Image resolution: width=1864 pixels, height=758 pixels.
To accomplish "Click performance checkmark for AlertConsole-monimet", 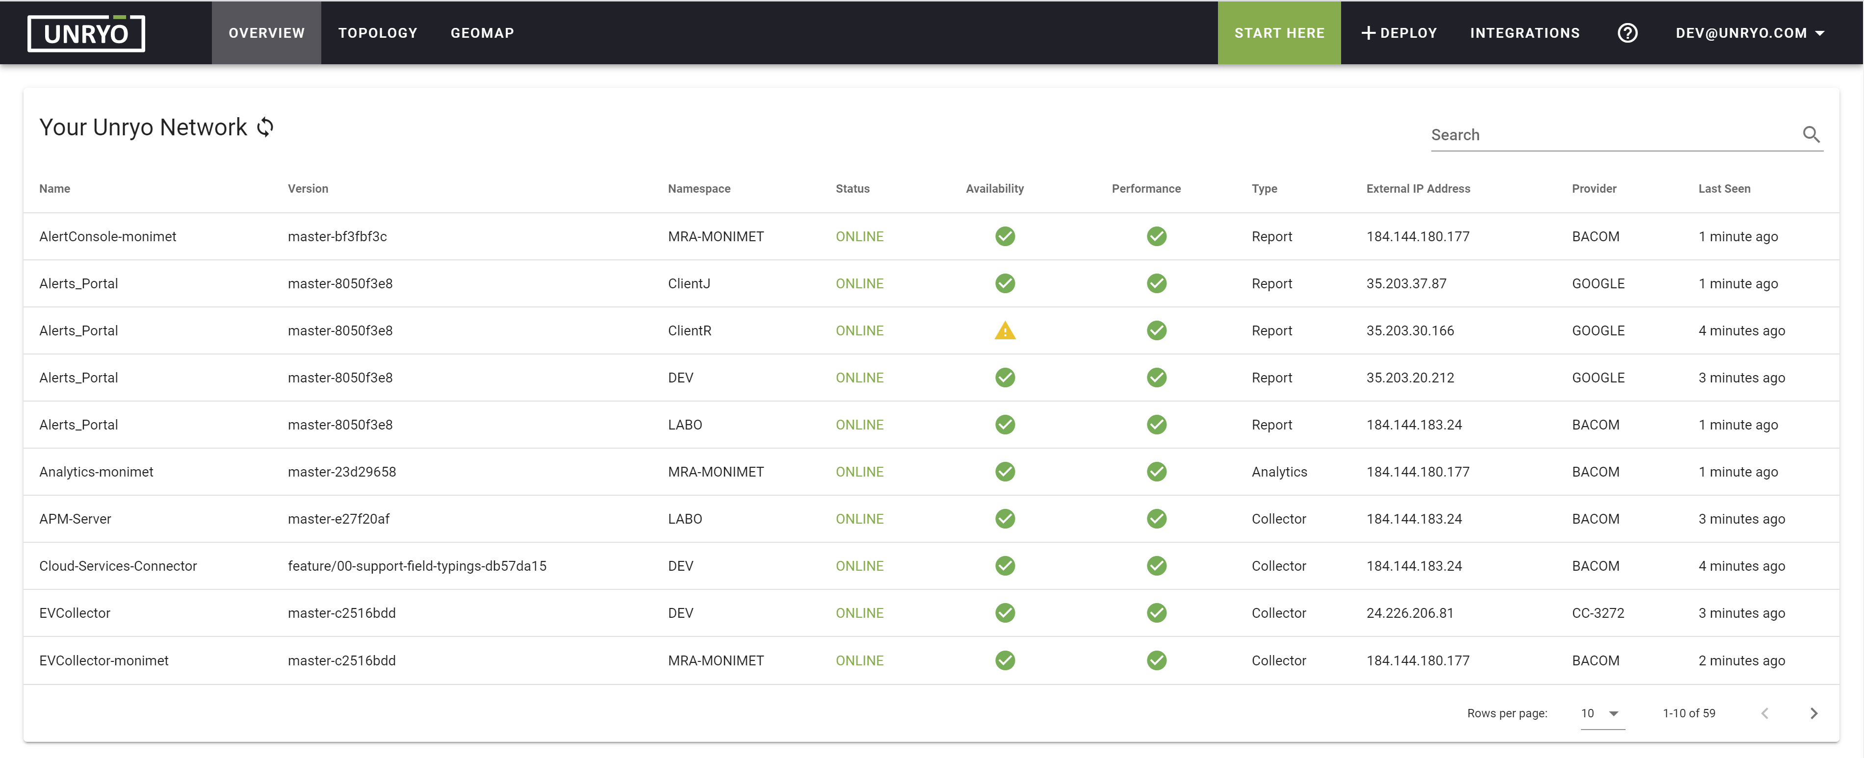I will tap(1156, 236).
